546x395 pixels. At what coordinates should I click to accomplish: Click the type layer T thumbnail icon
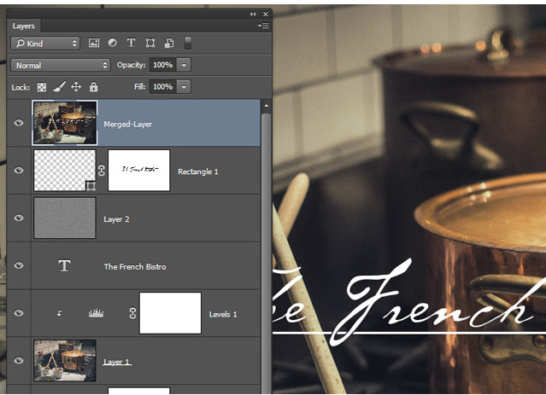[x=64, y=265]
